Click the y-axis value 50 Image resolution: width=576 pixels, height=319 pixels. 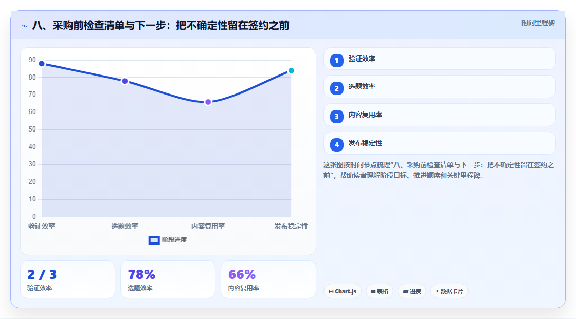pyautogui.click(x=32, y=129)
